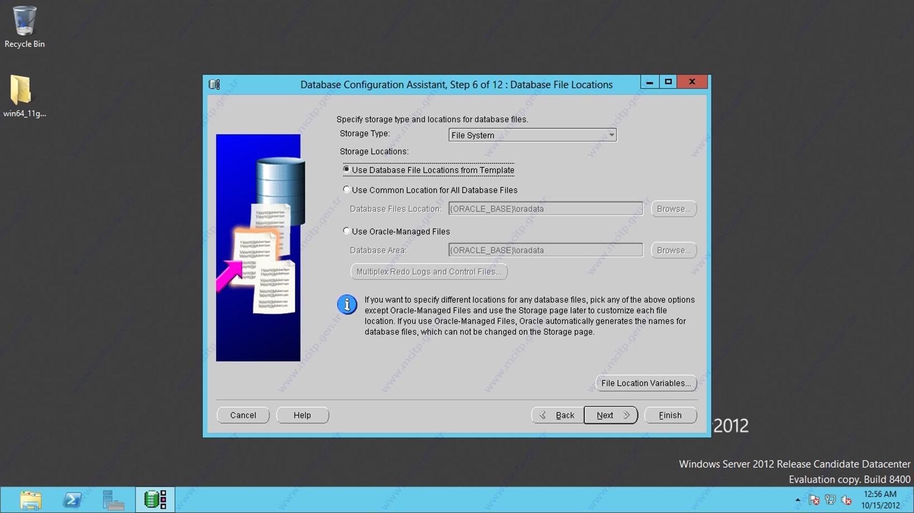
Task: Click Multiplex Redo Logs and Control Files button
Action: coord(429,271)
